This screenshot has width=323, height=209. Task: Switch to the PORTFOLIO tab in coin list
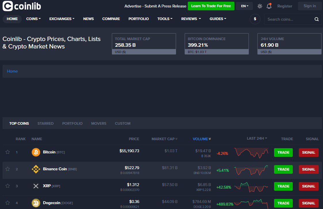coord(72,123)
